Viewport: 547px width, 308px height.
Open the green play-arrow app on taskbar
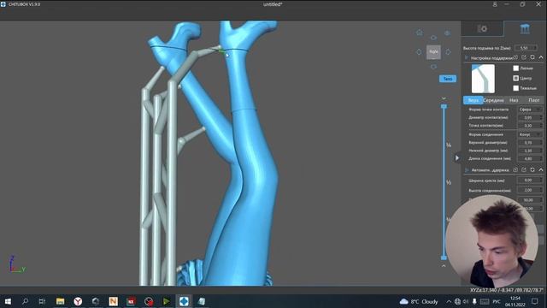pos(167,301)
